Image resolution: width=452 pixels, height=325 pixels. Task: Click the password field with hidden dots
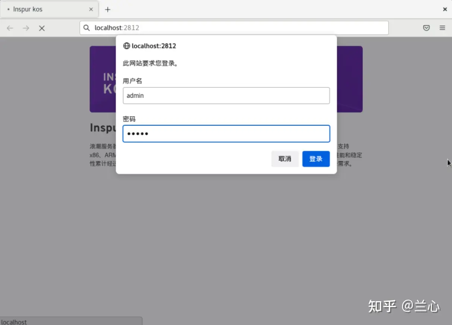(x=226, y=134)
